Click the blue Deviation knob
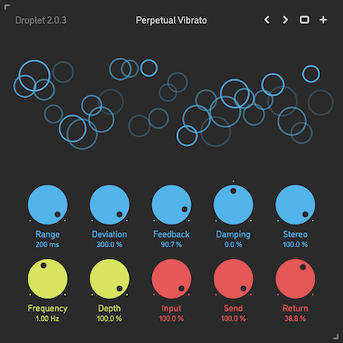Image resolution: width=343 pixels, height=343 pixels. (x=109, y=205)
